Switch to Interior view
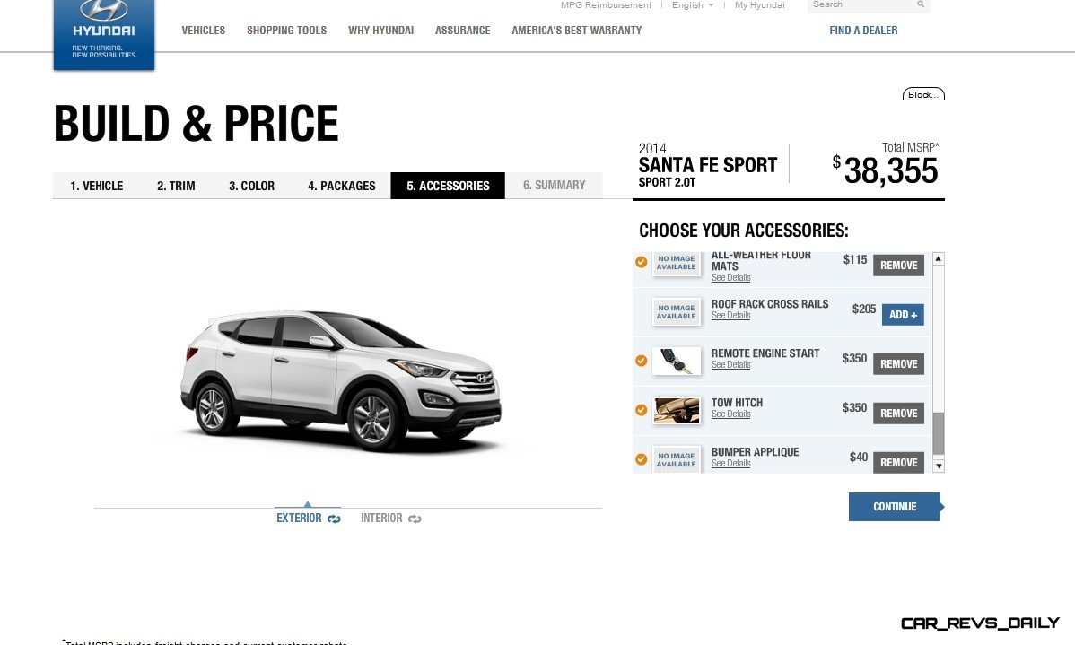This screenshot has width=1075, height=645. click(381, 519)
